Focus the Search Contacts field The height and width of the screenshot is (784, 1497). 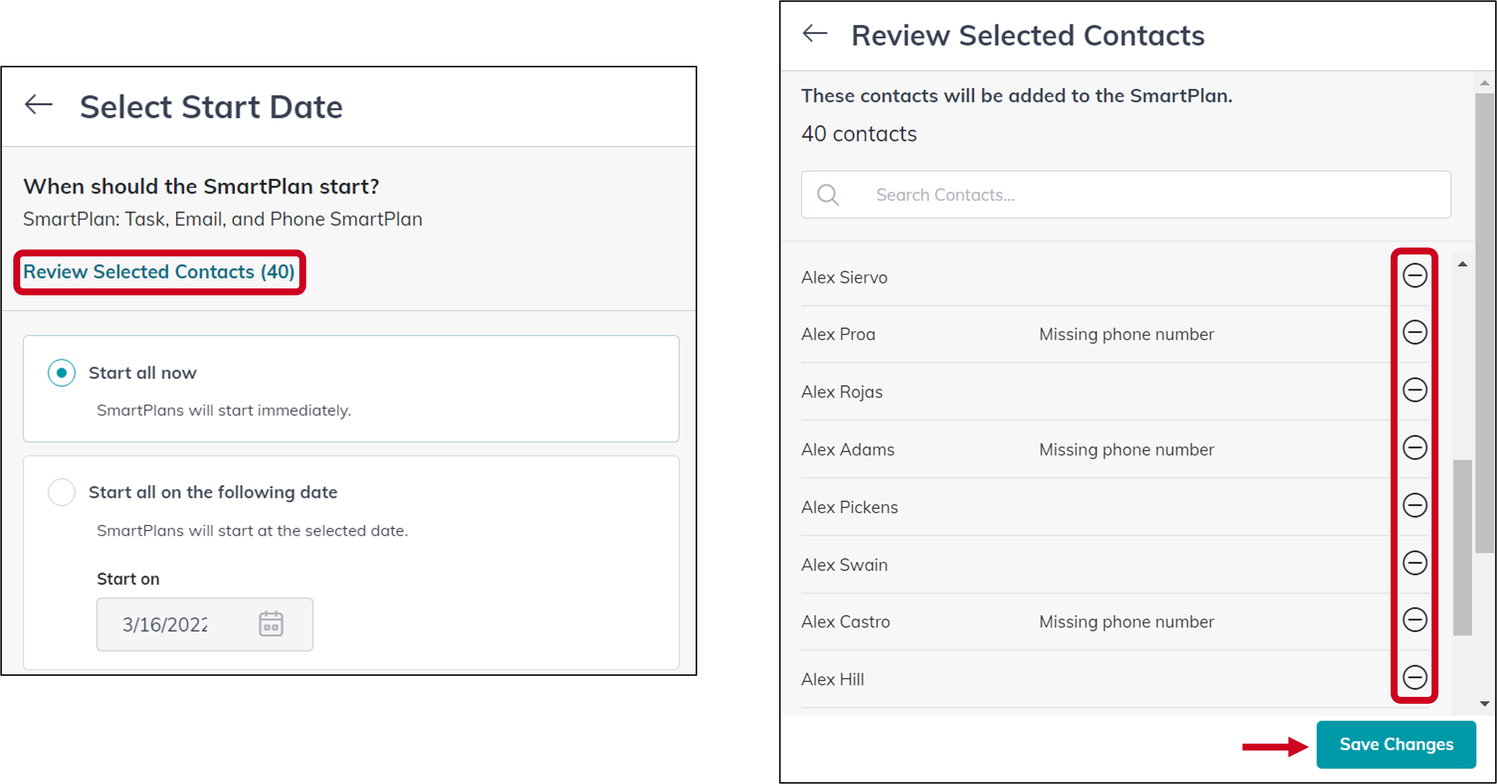pyautogui.click(x=1126, y=195)
